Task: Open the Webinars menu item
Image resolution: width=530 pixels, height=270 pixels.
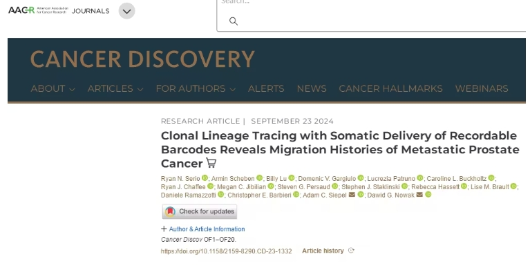Action: pyautogui.click(x=482, y=88)
